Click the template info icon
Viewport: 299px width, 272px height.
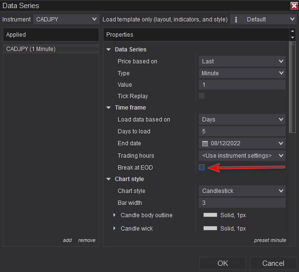point(236,20)
